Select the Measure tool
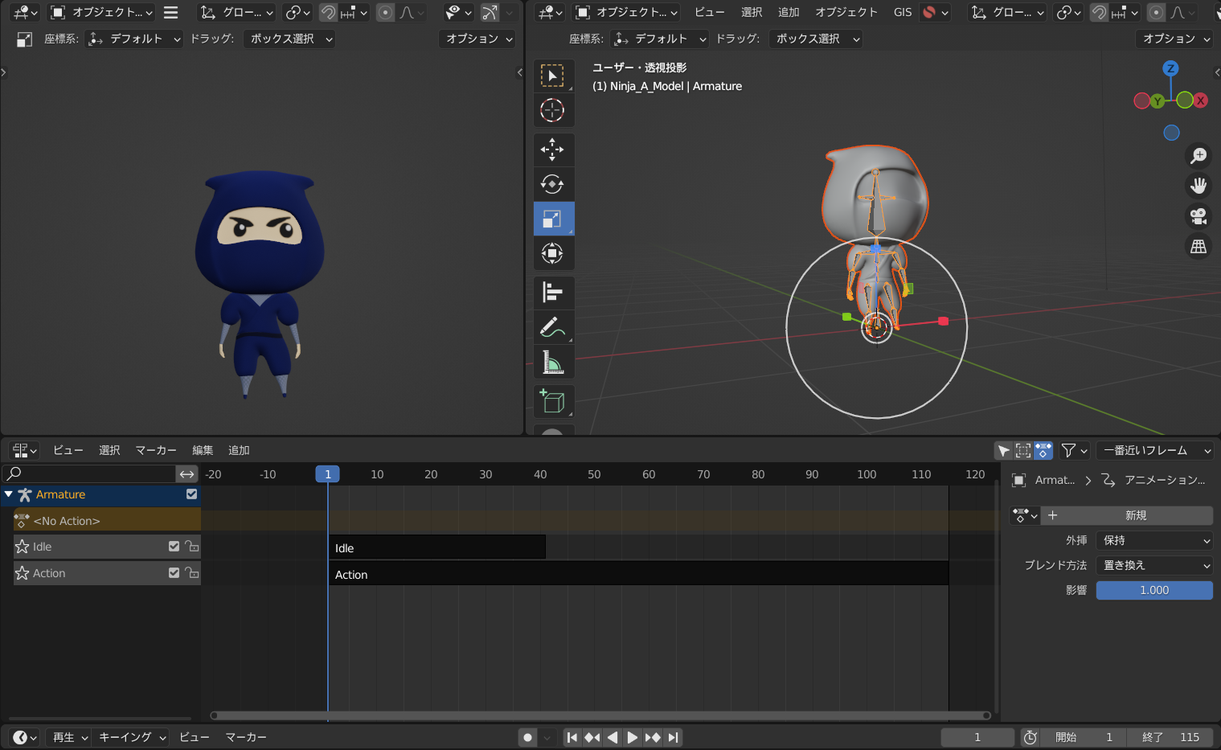The image size is (1221, 750). pyautogui.click(x=554, y=362)
